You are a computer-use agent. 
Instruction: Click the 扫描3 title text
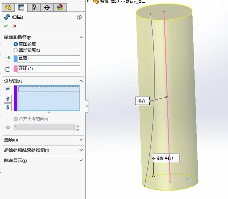tap(18, 17)
